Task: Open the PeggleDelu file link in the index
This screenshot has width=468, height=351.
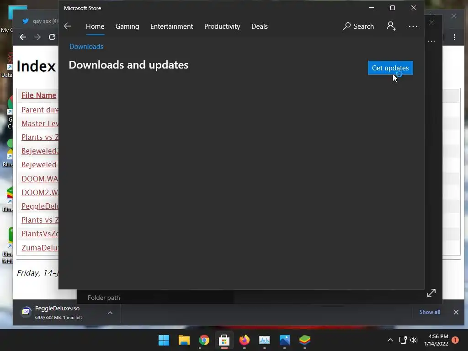Action: pyautogui.click(x=40, y=206)
